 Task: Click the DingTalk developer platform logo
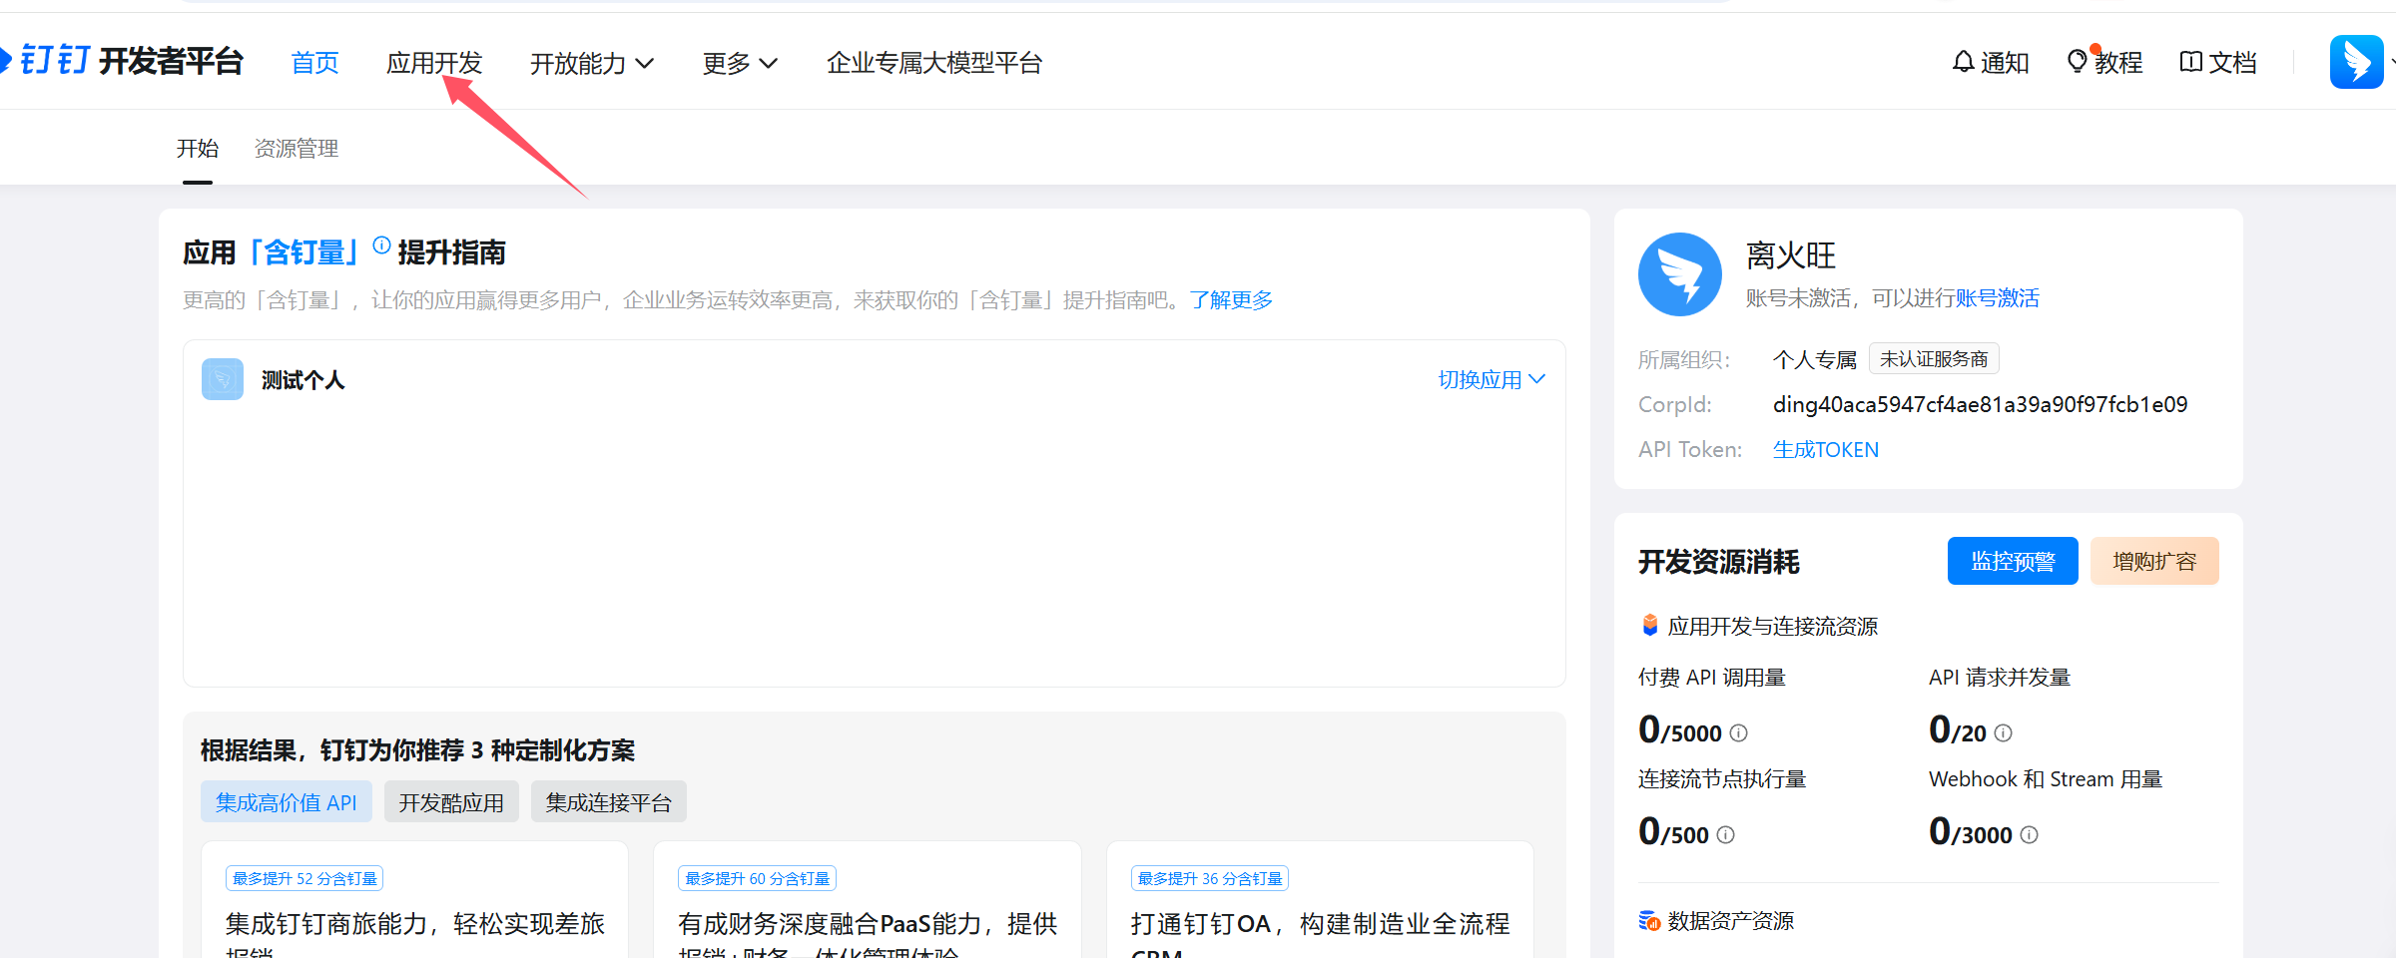(x=120, y=60)
